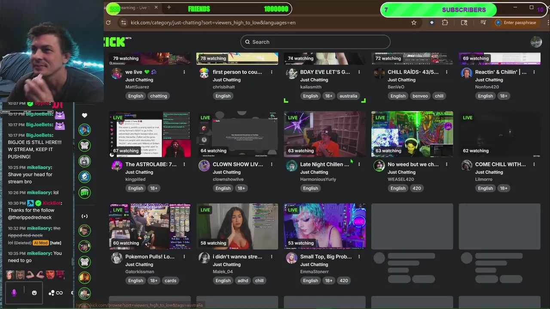Open options menu for 'BDAY EVE LET'S G...' stream
The image size is (550, 309).
point(359,72)
